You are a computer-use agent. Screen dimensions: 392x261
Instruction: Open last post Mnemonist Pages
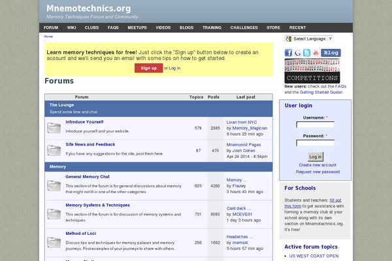(244, 145)
